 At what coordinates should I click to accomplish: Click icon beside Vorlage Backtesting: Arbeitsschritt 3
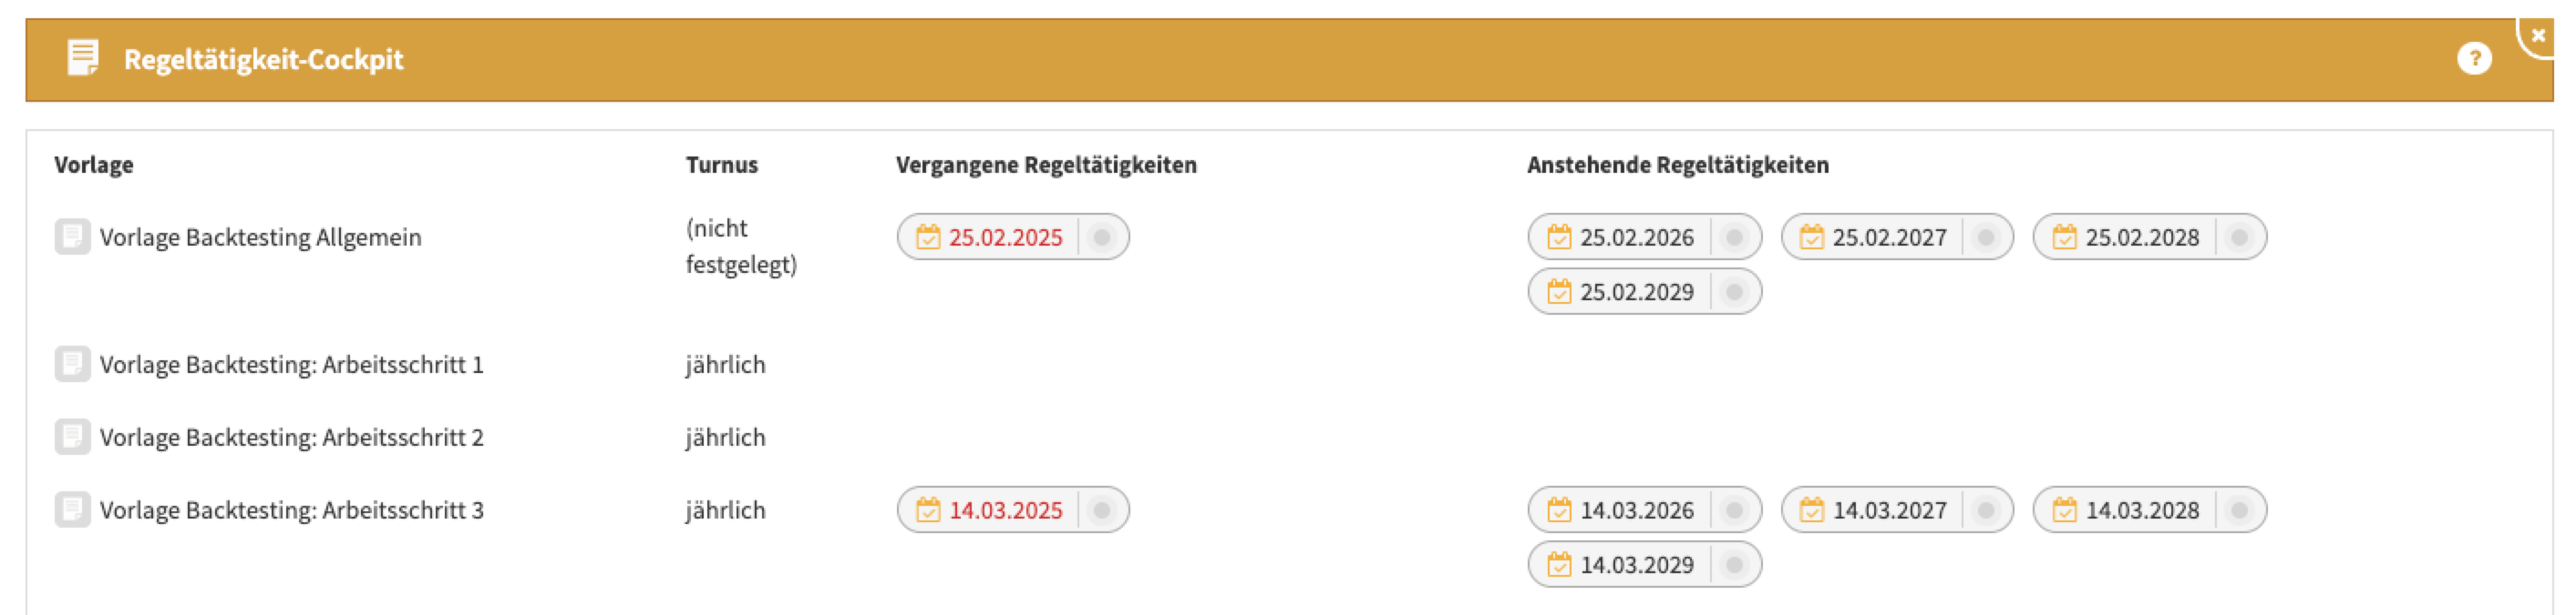pos(72,510)
